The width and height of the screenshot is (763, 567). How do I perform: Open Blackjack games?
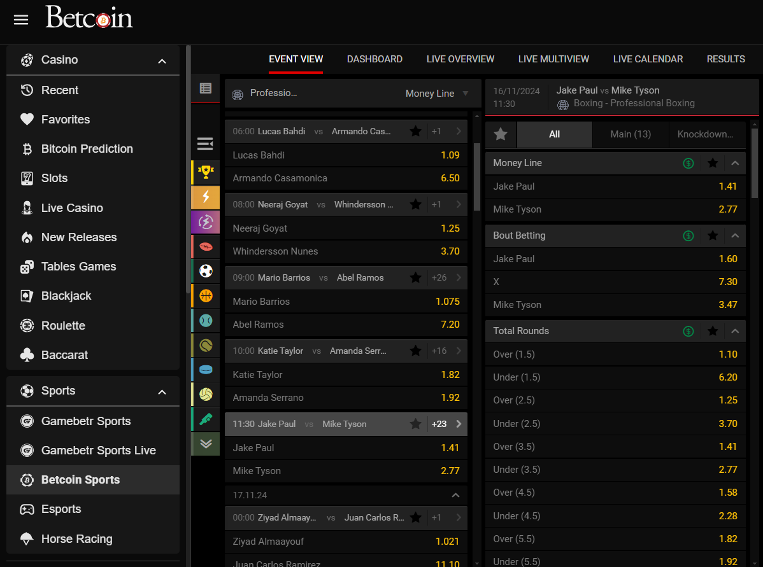pos(93,296)
